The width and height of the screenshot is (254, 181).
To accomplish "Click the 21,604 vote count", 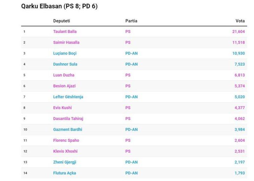I will tap(238, 31).
